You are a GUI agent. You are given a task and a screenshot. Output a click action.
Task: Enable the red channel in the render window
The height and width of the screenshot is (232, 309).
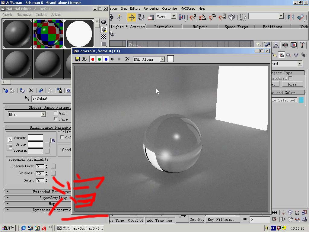coord(93,59)
